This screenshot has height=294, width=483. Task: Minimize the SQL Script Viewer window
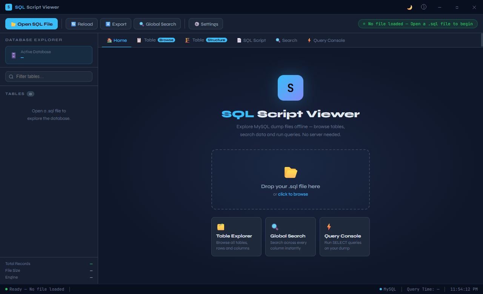(x=440, y=7)
